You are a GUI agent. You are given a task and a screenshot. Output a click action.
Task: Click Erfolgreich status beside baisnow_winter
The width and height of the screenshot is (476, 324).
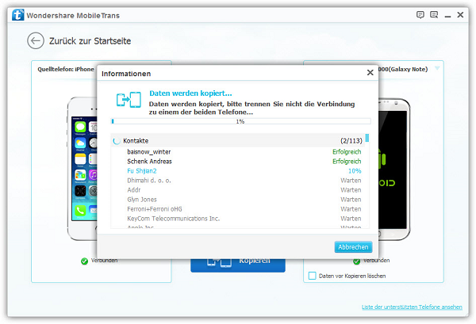pos(347,152)
